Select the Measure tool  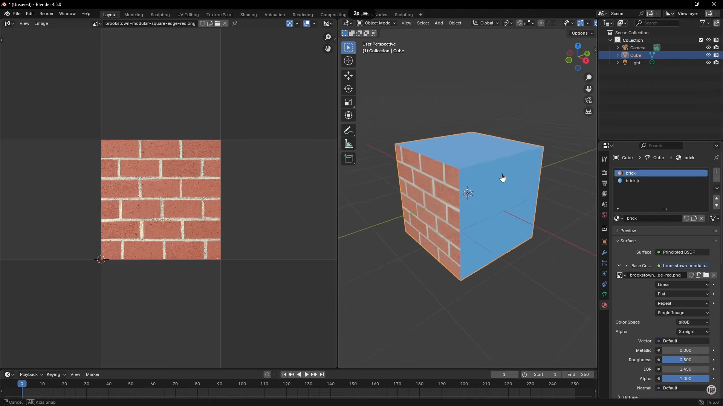point(348,144)
